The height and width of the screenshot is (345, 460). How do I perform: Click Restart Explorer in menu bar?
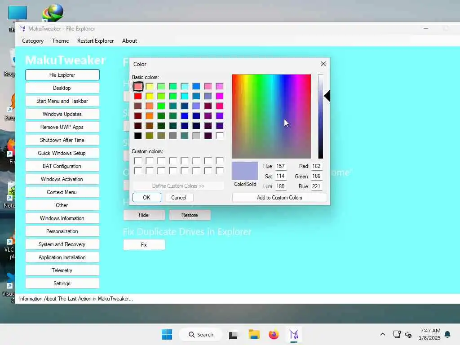pyautogui.click(x=95, y=41)
